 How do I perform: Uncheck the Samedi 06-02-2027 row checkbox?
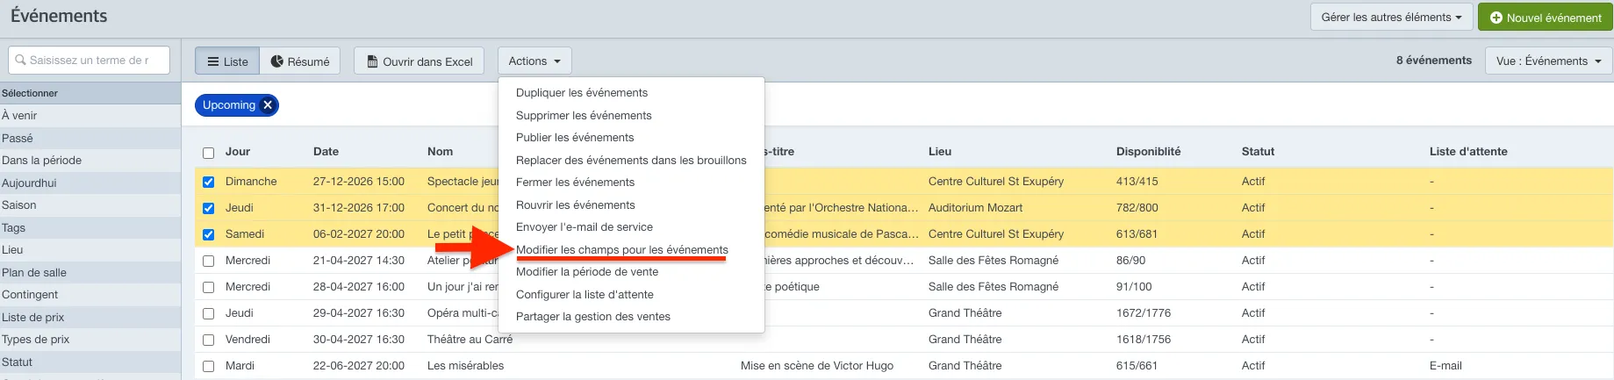coord(208,235)
